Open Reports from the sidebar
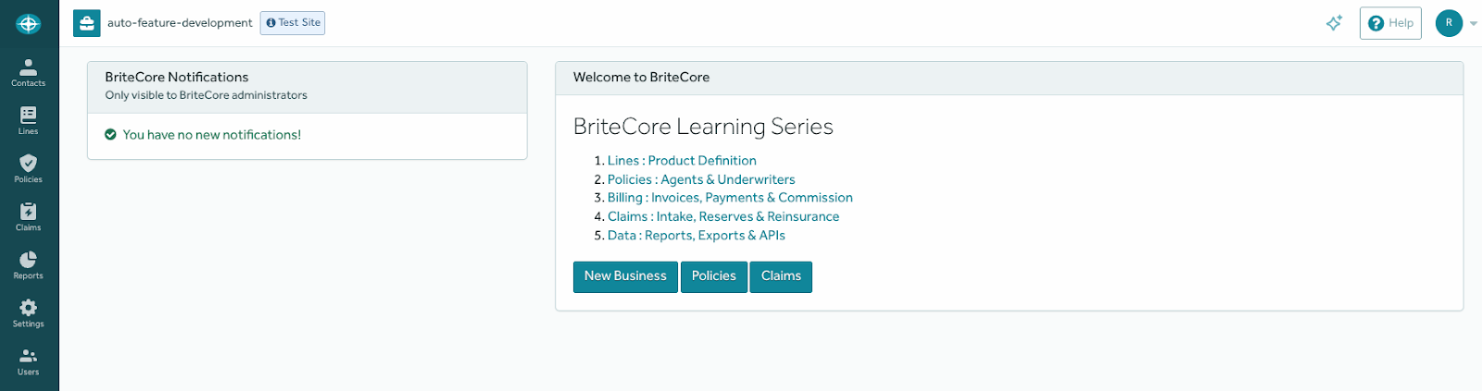This screenshot has width=1482, height=391. (29, 265)
